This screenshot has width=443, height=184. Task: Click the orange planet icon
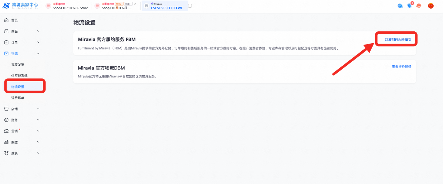pos(419,6)
